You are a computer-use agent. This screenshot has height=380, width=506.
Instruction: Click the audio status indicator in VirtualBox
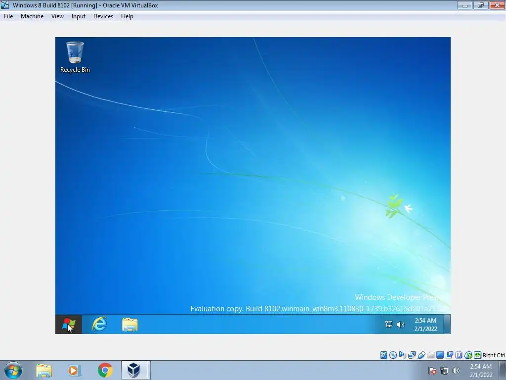click(x=402, y=355)
